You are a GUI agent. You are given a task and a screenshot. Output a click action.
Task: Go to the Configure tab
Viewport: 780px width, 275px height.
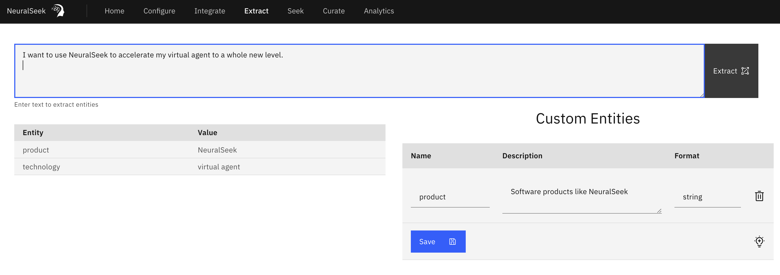click(159, 11)
